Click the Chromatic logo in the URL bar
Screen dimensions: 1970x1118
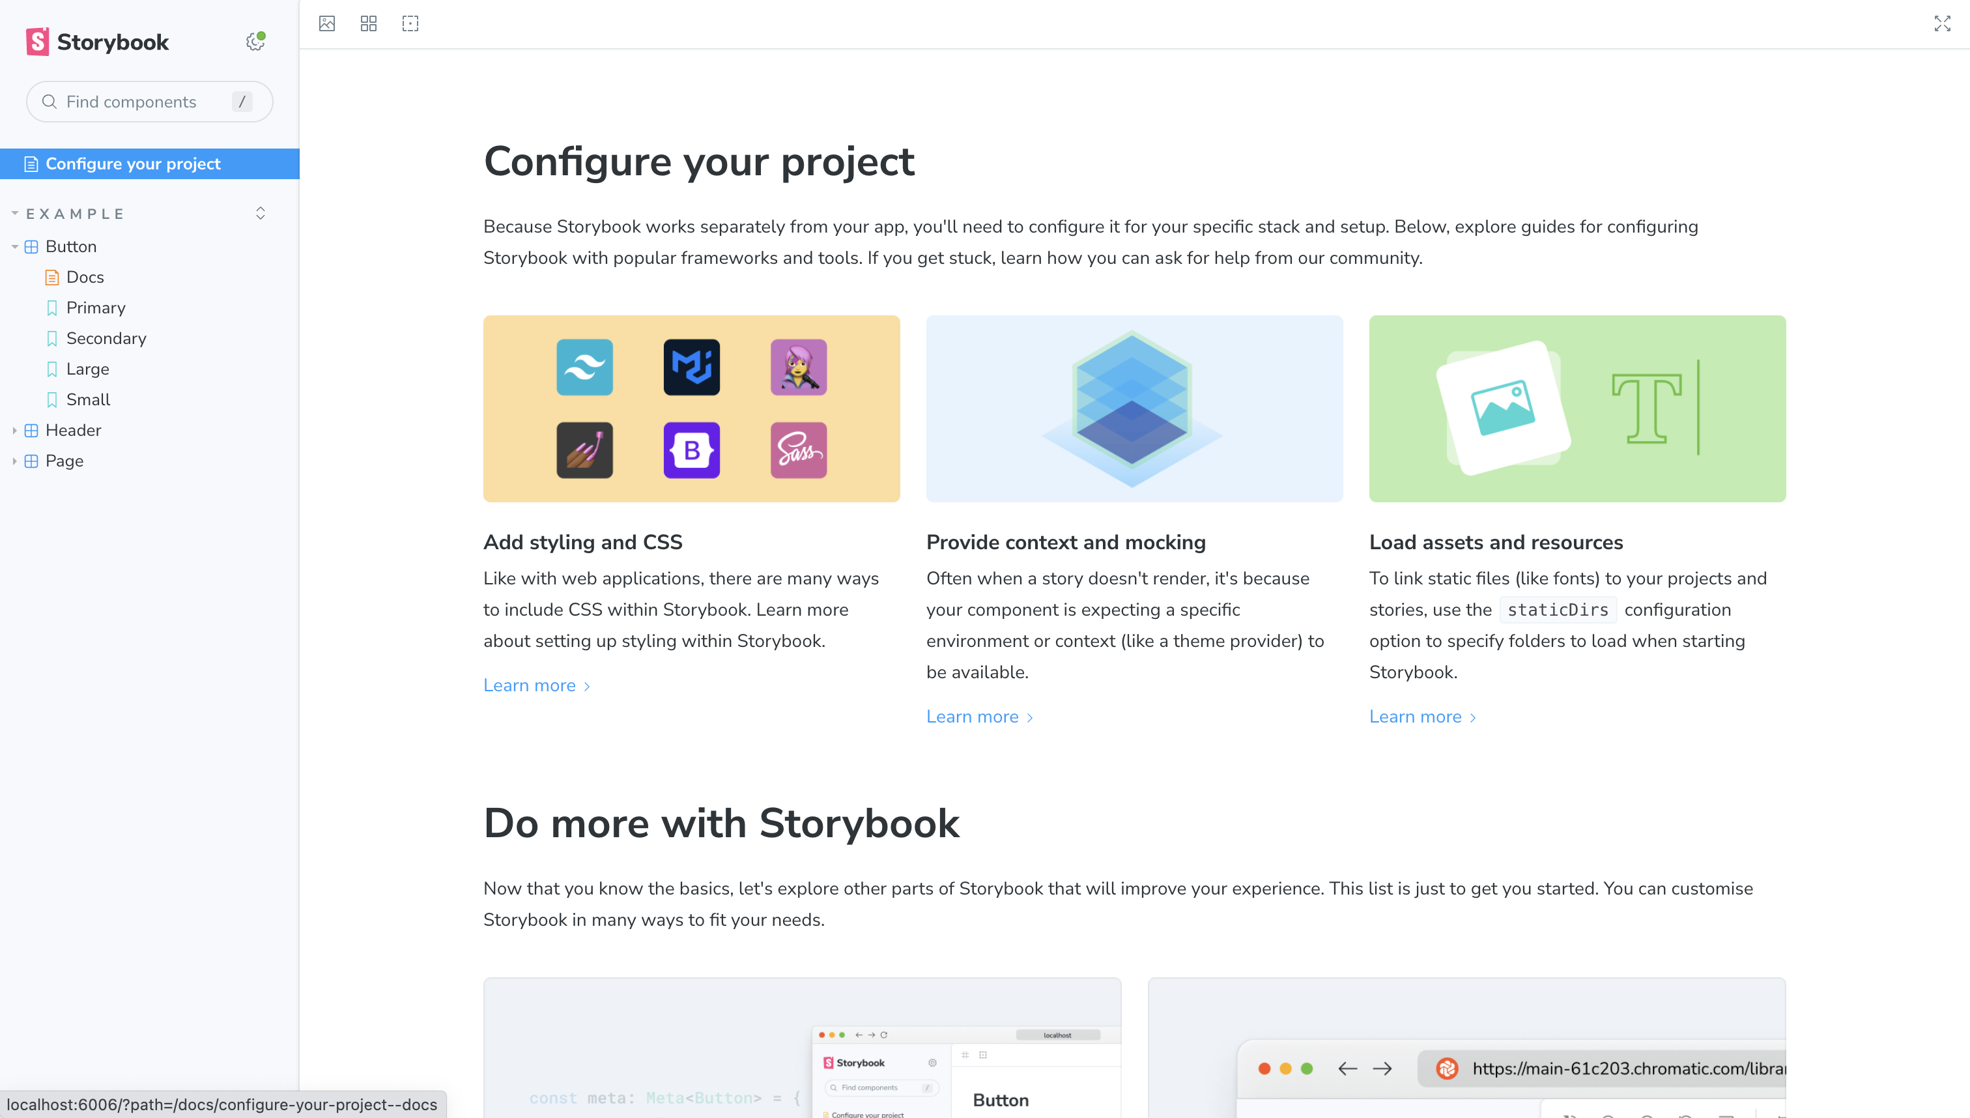click(x=1446, y=1068)
